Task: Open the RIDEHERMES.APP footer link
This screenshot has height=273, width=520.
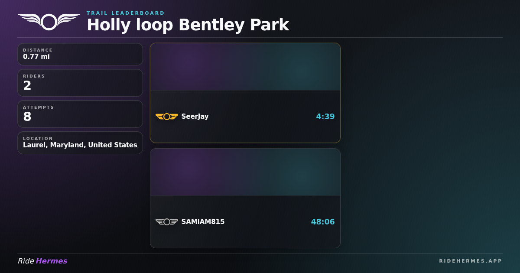Action: pyautogui.click(x=471, y=261)
